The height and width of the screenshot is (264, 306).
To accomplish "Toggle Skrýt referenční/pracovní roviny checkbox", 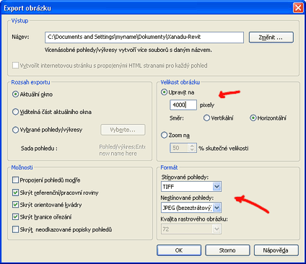I will (15, 193).
